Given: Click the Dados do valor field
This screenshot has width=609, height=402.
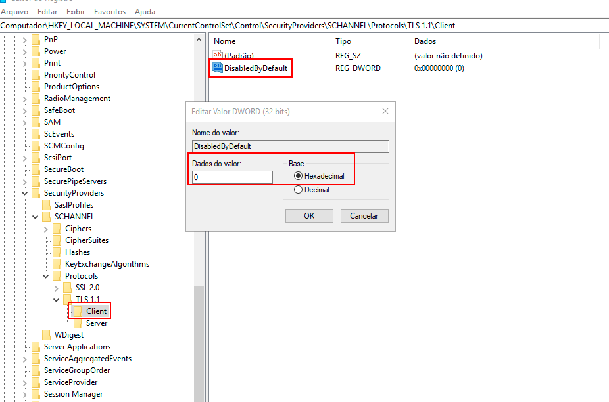Looking at the screenshot, I should pos(232,177).
